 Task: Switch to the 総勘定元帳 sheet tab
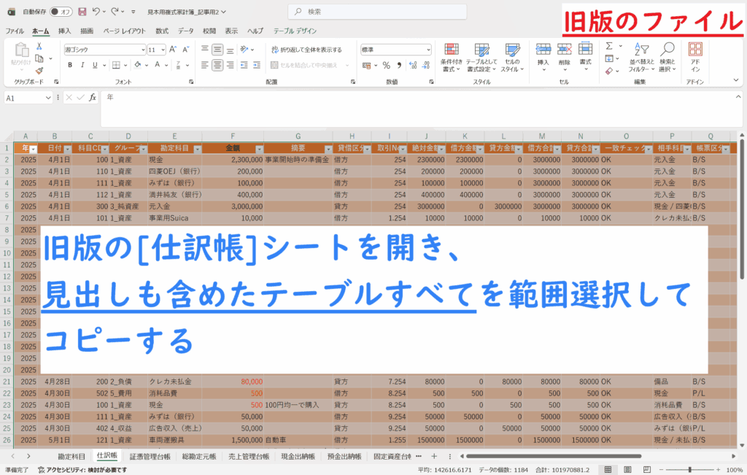(198, 456)
